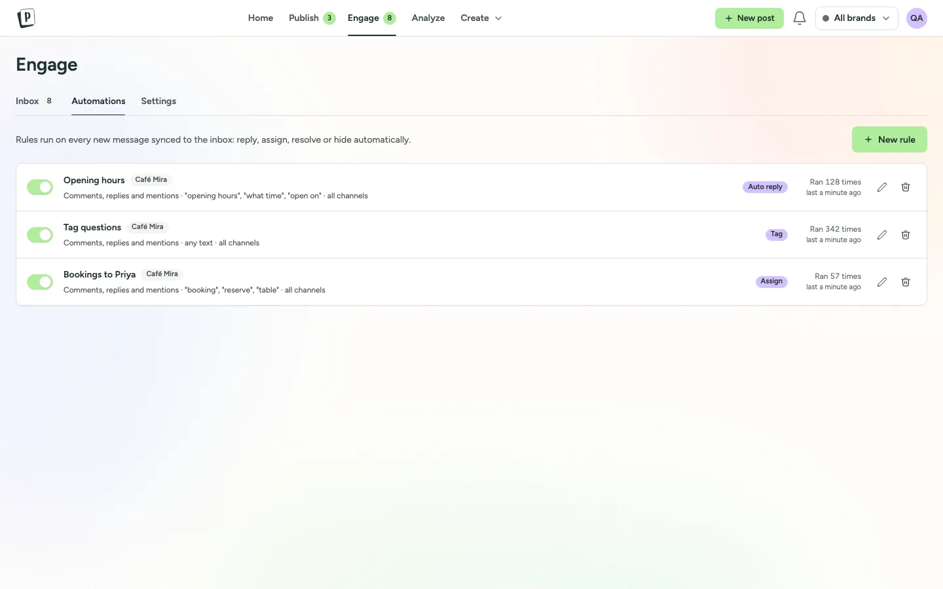Click the "Ran 57 times" text

(838, 276)
